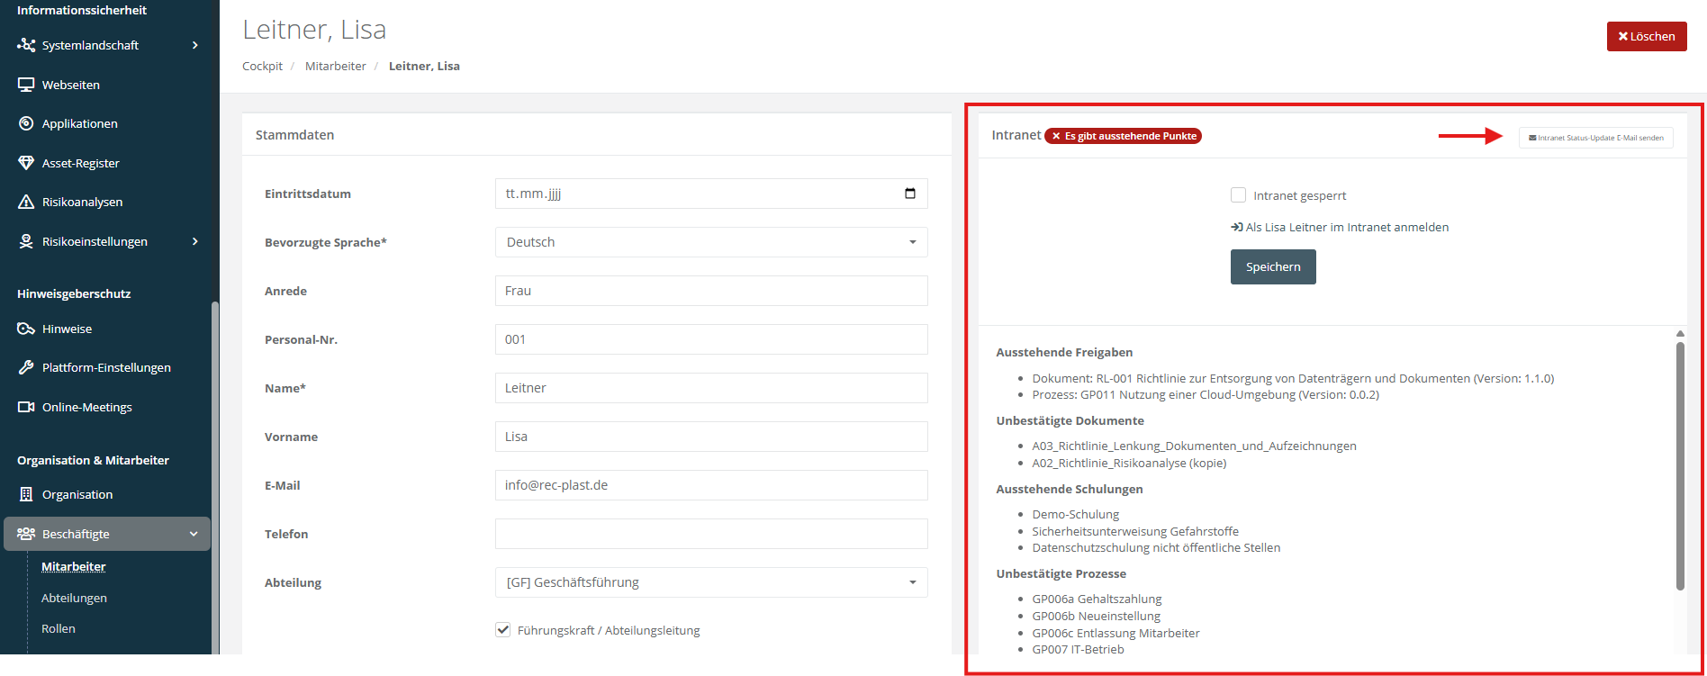Open Plattform-Einstellungen wrench icon

[26, 367]
